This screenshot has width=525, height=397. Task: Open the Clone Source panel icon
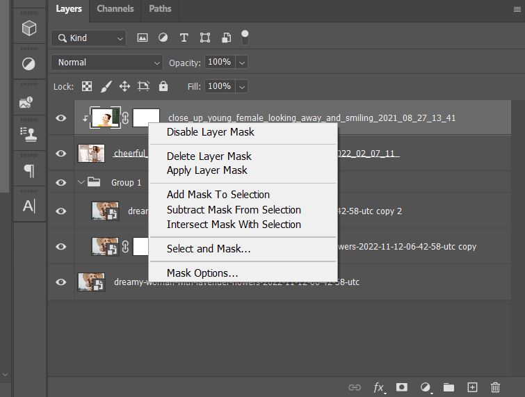tap(29, 135)
